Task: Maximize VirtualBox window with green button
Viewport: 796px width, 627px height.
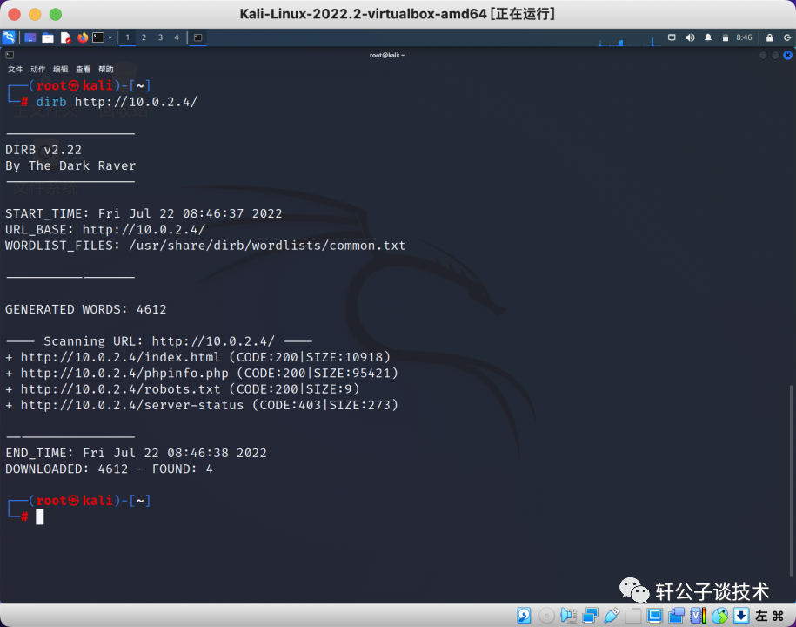Action: 56,14
